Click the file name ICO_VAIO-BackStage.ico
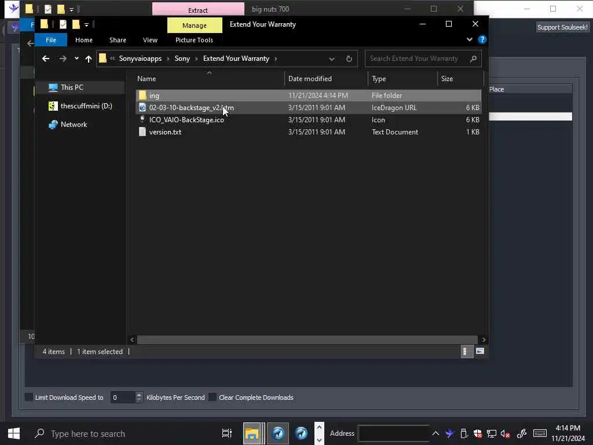The image size is (593, 445). (x=186, y=120)
